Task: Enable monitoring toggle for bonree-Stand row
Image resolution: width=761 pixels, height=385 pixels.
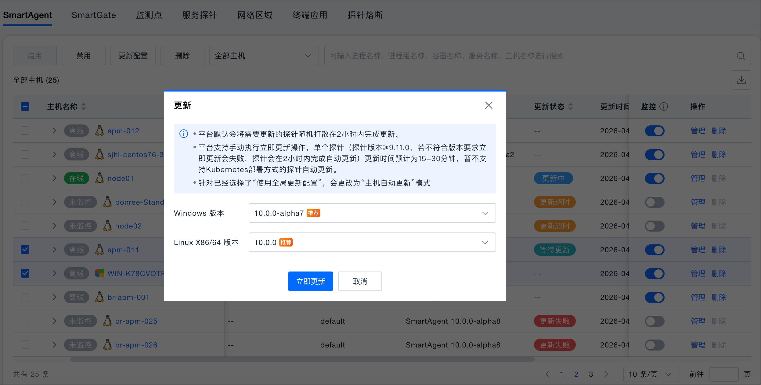Action: (x=655, y=202)
